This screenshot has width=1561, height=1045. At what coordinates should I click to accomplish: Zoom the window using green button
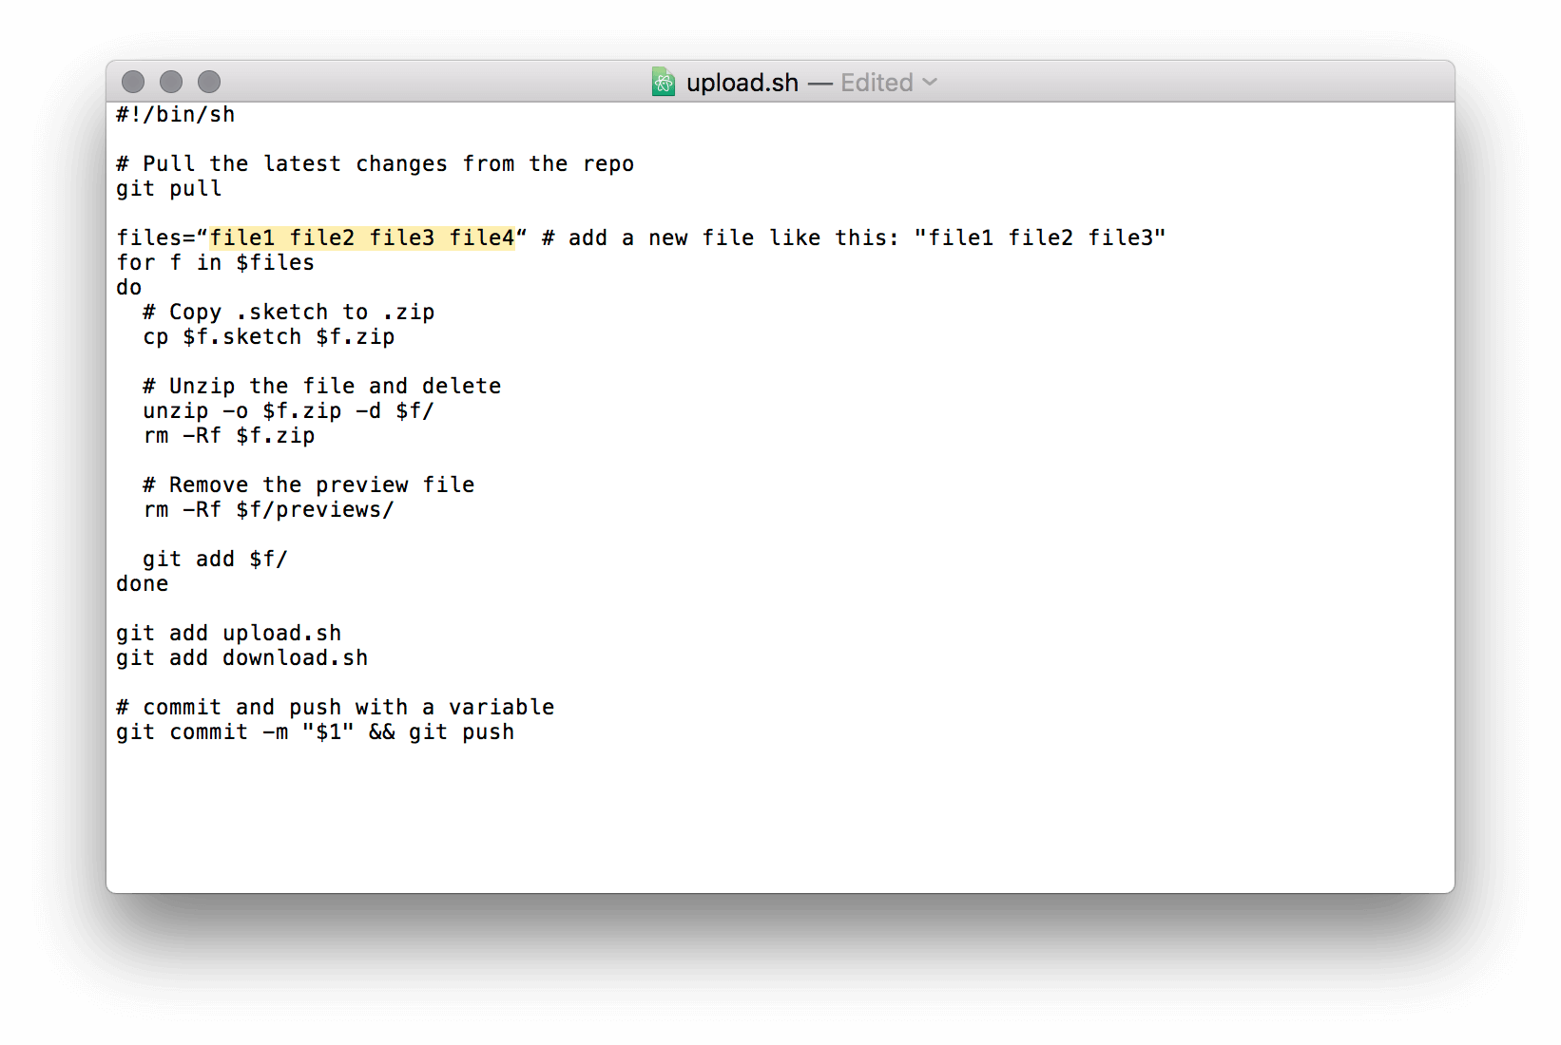(x=208, y=82)
